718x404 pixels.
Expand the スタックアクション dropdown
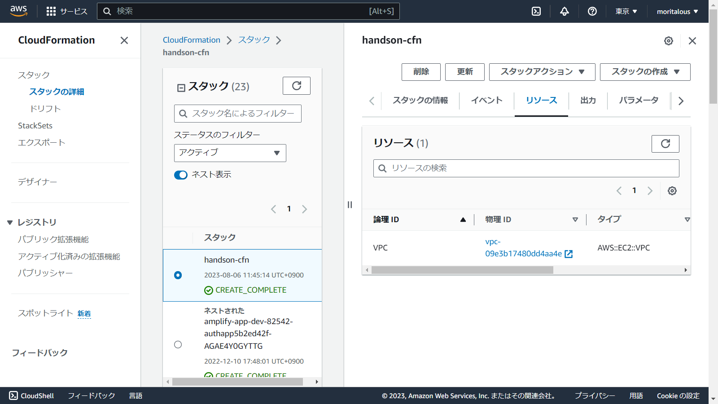pos(541,72)
